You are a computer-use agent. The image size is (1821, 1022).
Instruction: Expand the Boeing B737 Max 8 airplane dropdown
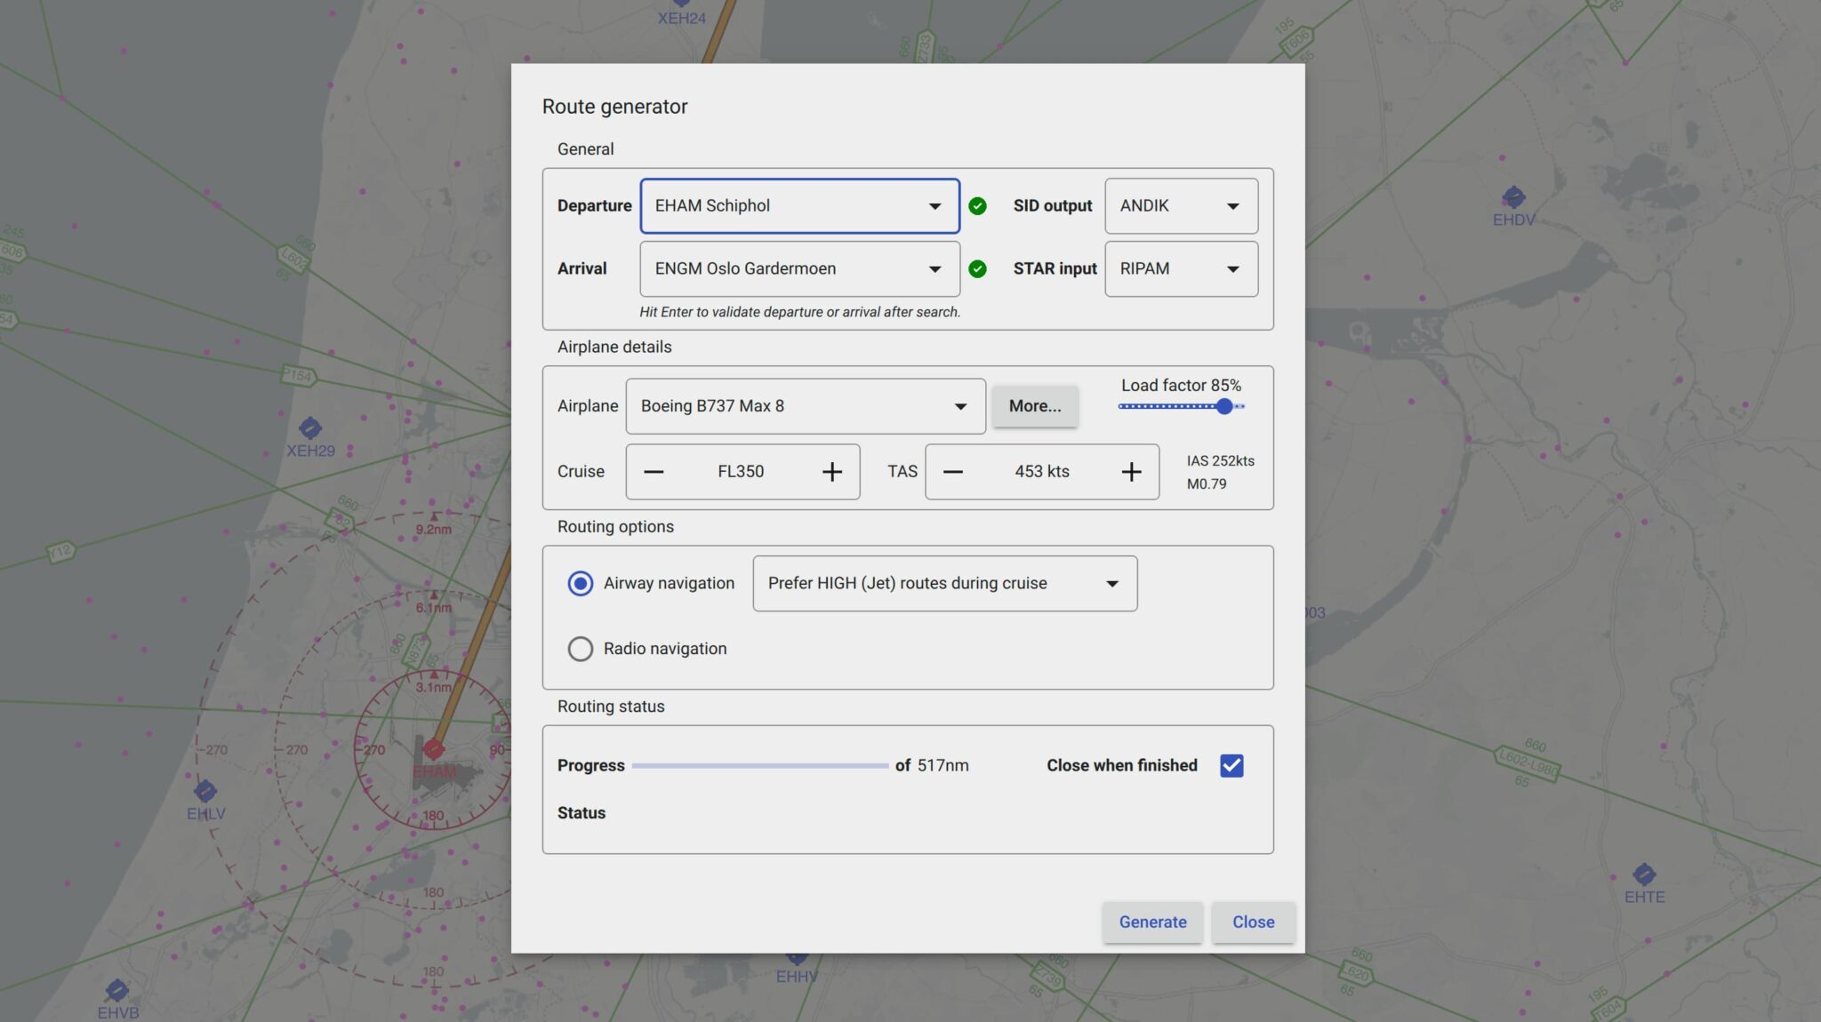804,406
